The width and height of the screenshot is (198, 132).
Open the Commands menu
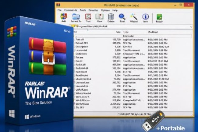point(70,10)
